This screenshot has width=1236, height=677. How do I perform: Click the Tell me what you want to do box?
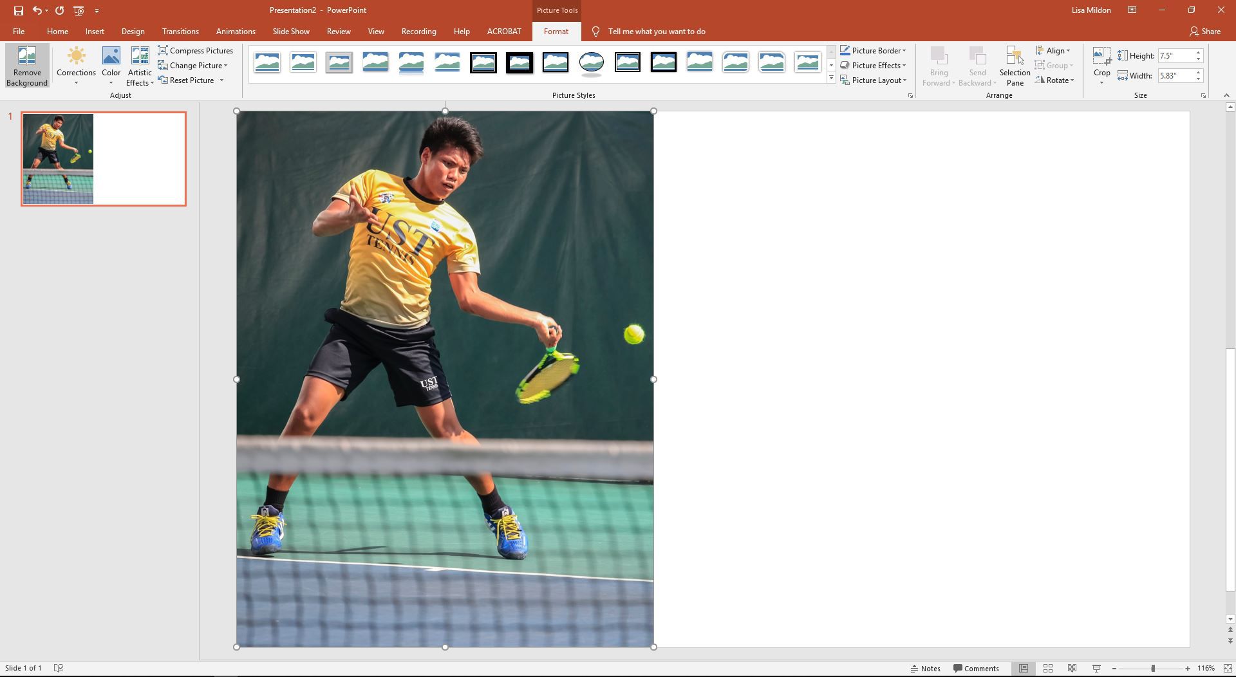[x=649, y=31]
